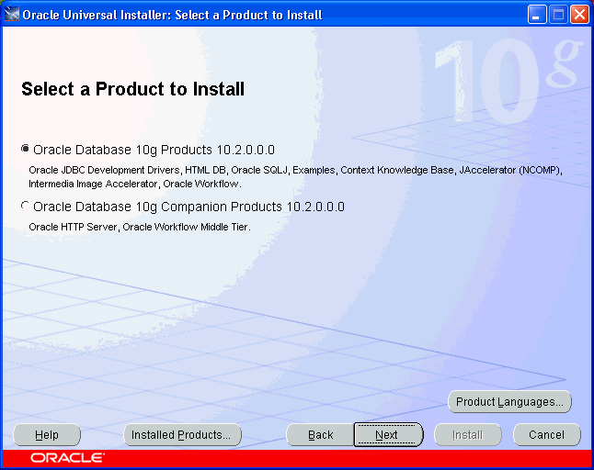Image resolution: width=594 pixels, height=470 pixels.
Task: Click the Installed Products button
Action: tap(182, 435)
